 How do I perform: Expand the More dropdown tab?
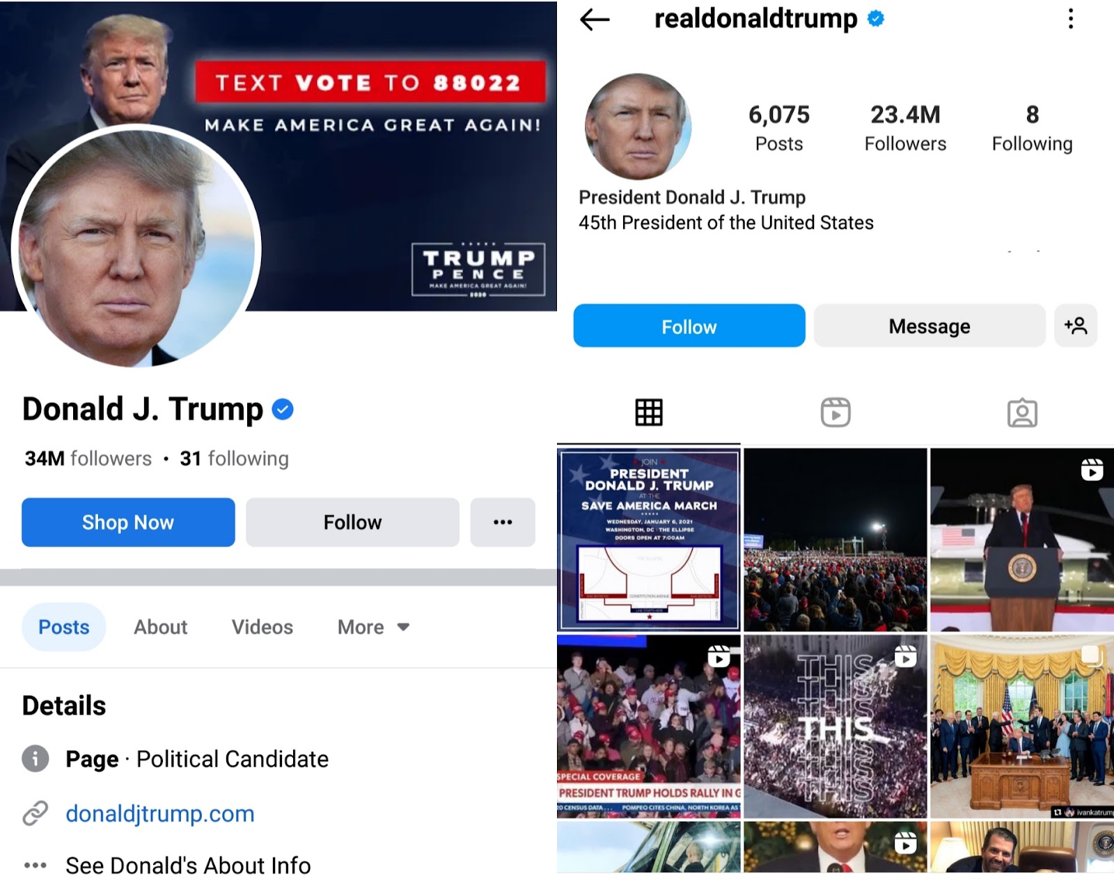[x=373, y=627]
